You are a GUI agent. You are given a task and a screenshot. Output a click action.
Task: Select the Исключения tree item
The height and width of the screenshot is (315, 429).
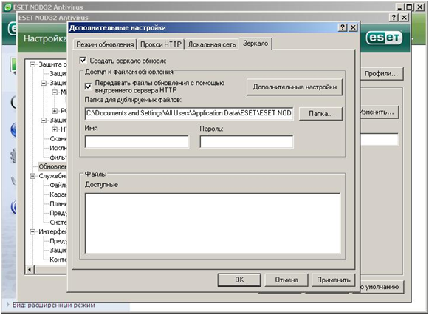click(x=58, y=148)
